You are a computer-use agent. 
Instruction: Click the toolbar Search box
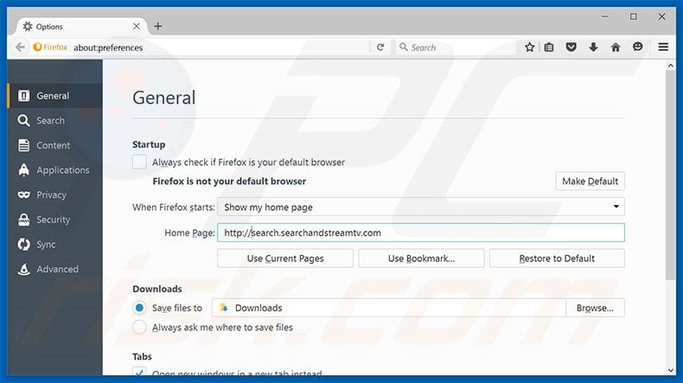(455, 47)
